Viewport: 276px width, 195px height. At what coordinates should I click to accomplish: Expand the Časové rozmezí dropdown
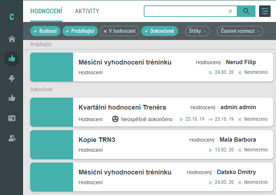point(240,31)
